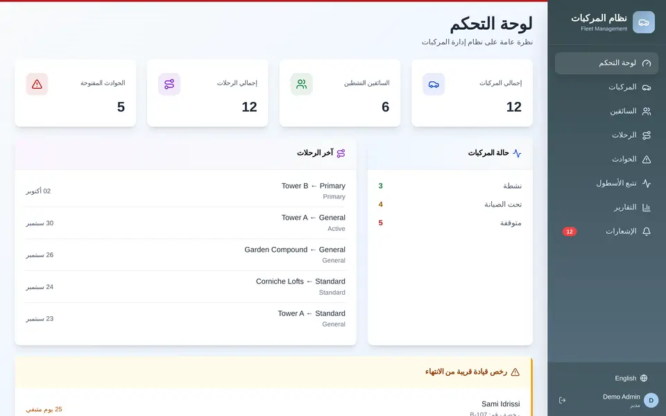Viewport: 666px width, 416px height.
Task: Click the Tower A ← Standard trip
Action: [311, 313]
